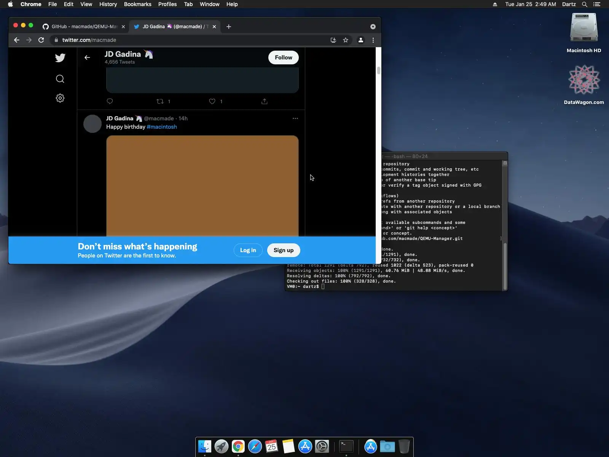
Task: Close the JD Gadina Twitter tab
Action: [214, 27]
